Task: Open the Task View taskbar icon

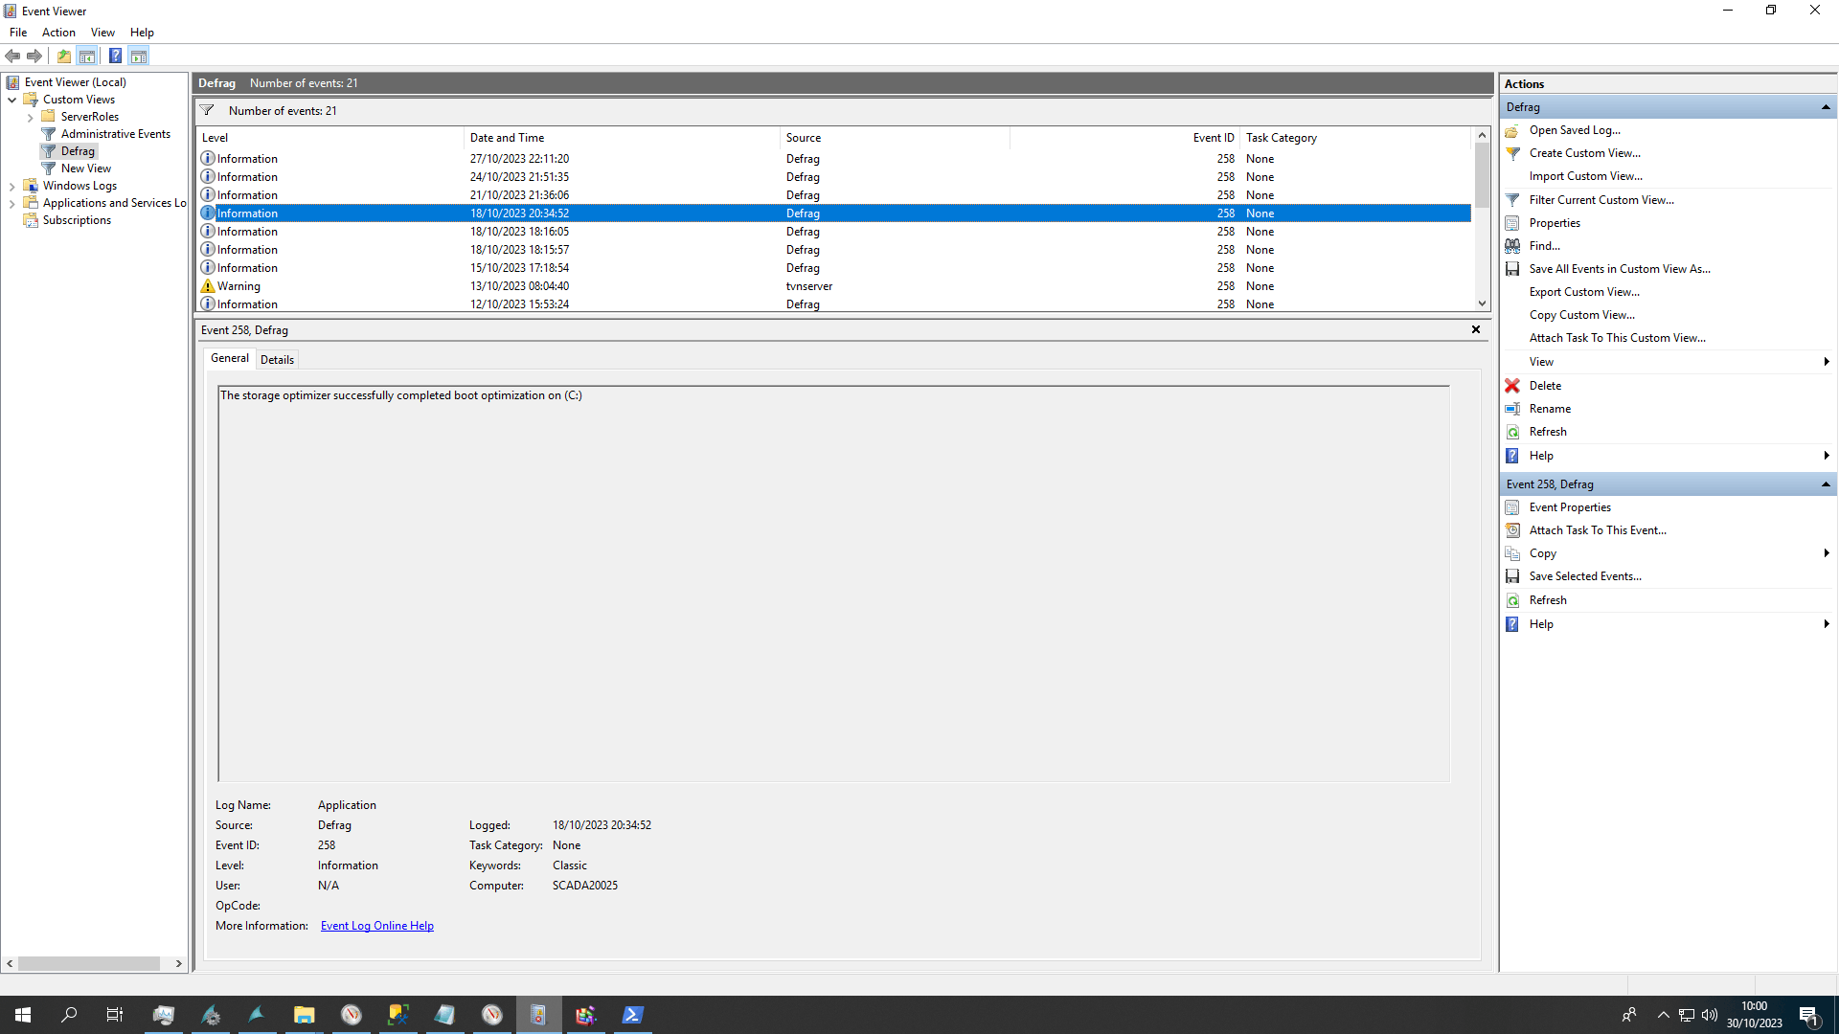Action: point(115,1015)
